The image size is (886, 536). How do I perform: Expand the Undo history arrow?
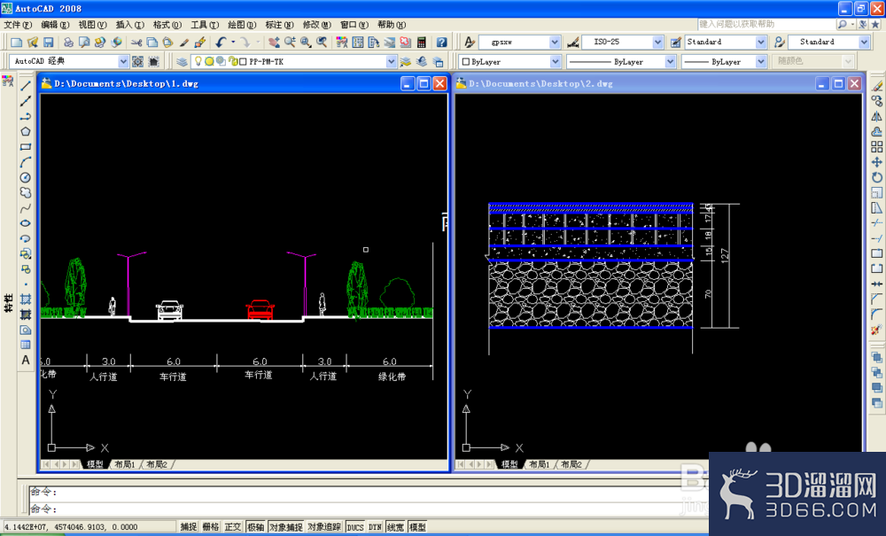233,43
